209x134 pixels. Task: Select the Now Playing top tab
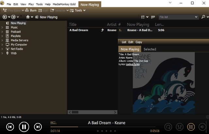click(x=90, y=5)
